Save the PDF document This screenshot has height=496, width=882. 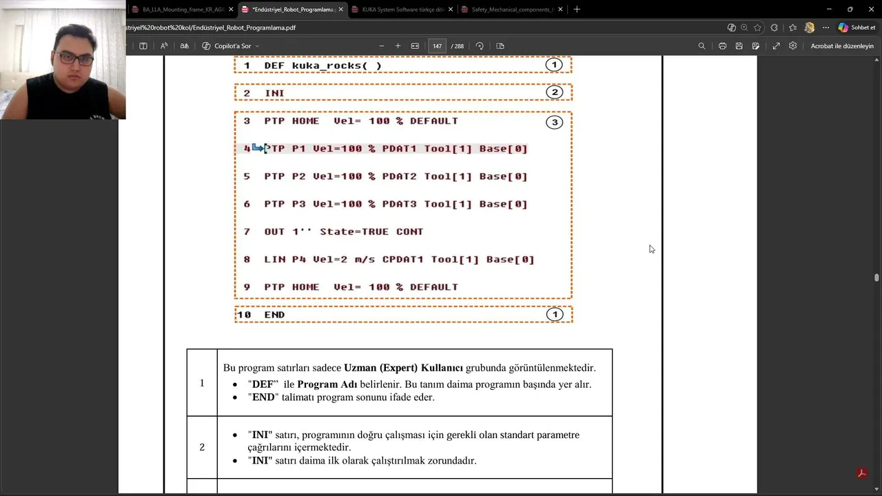coord(739,46)
